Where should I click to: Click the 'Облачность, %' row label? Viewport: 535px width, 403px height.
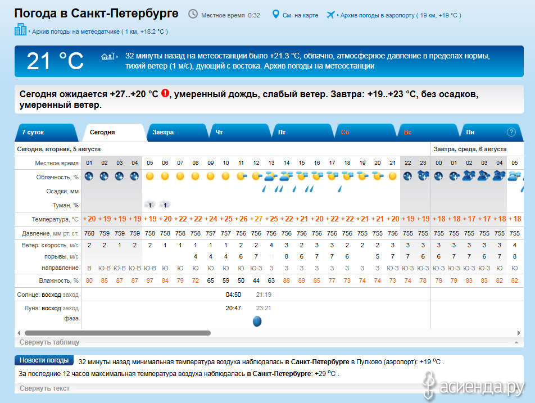click(x=57, y=177)
